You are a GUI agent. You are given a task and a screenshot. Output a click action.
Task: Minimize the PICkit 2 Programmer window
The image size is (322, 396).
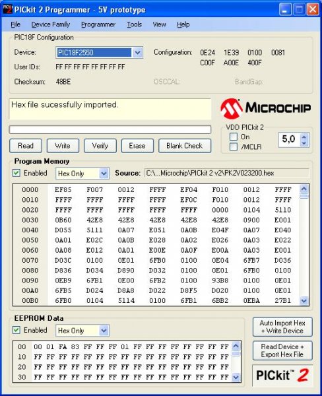pos(286,10)
